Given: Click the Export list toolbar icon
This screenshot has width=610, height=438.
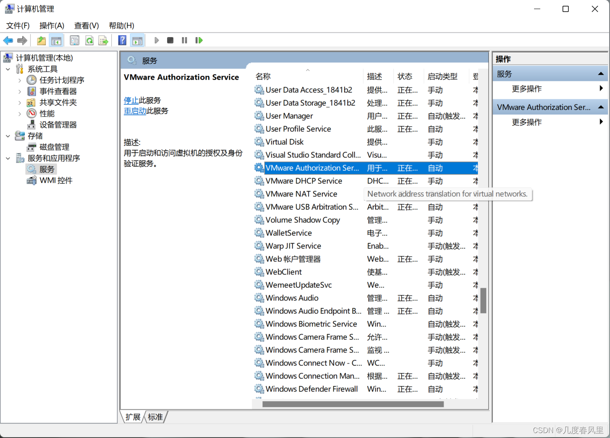Looking at the screenshot, I should [x=103, y=40].
